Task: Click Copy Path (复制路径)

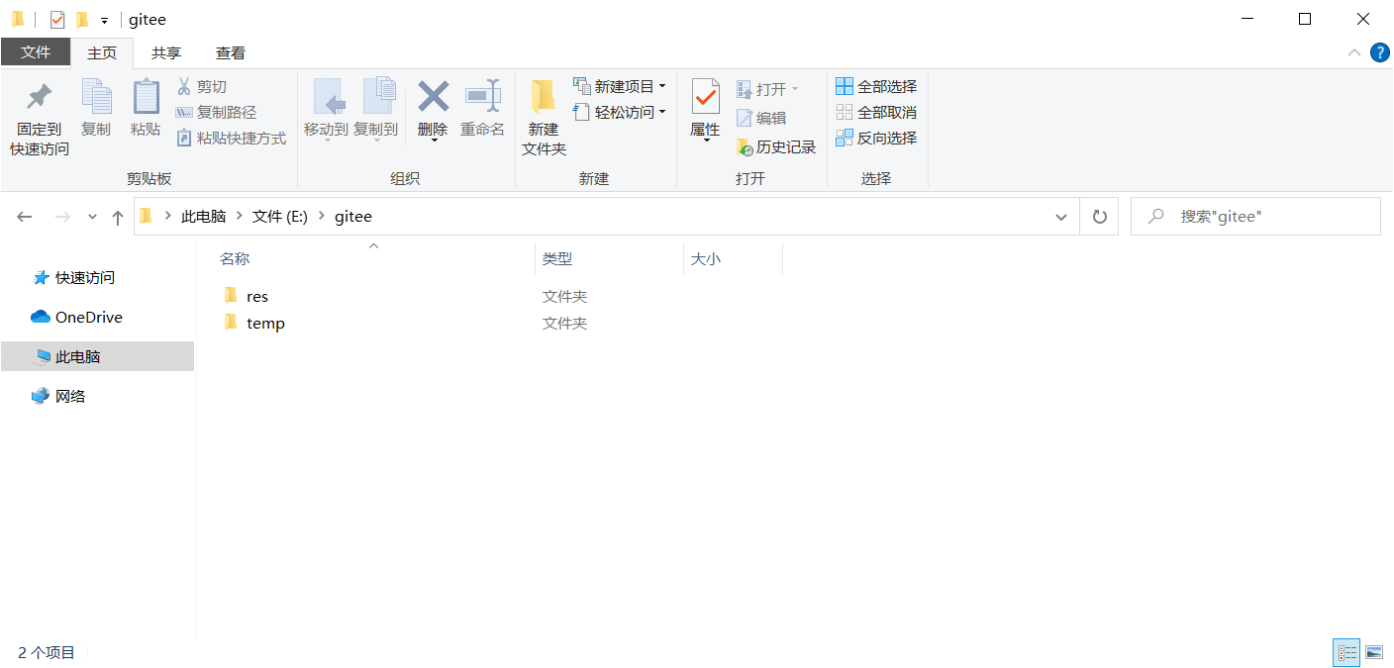Action: (x=216, y=113)
